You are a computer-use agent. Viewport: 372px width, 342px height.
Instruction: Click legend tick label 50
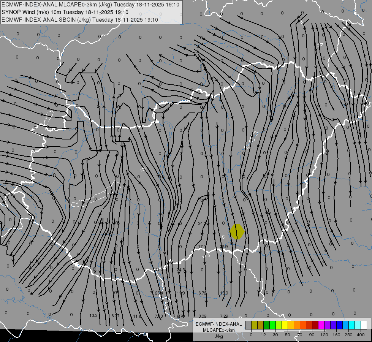pos(288,335)
